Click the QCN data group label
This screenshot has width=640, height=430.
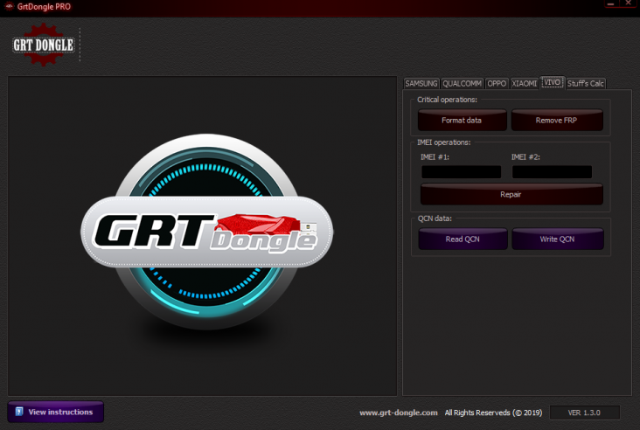[435, 218]
